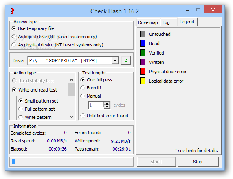This screenshot has height=179, width=233.
Task: Refresh the drive list with green arrows button
Action: (126, 60)
